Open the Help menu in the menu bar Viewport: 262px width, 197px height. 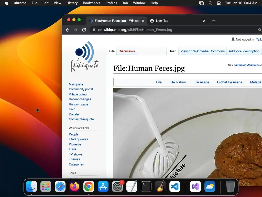pyautogui.click(x=154, y=3)
